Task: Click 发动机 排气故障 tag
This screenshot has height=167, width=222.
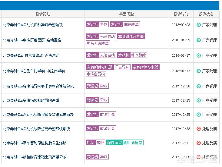Action: 132,55
